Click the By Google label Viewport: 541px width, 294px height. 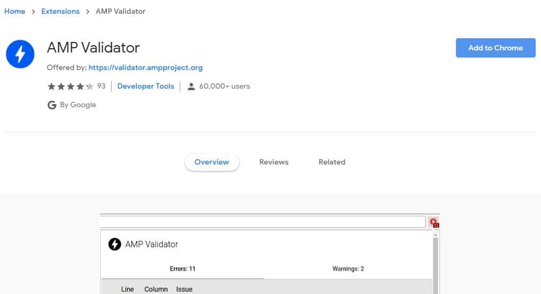(78, 105)
